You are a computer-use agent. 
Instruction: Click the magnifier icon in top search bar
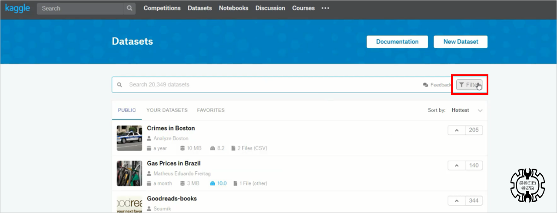point(129,8)
